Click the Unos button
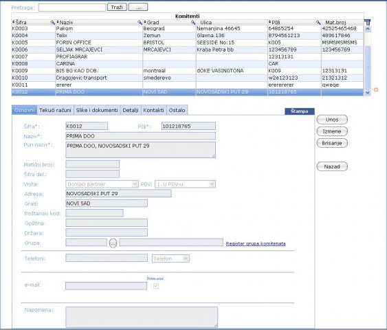The width and height of the screenshot is (387, 330). 332,120
